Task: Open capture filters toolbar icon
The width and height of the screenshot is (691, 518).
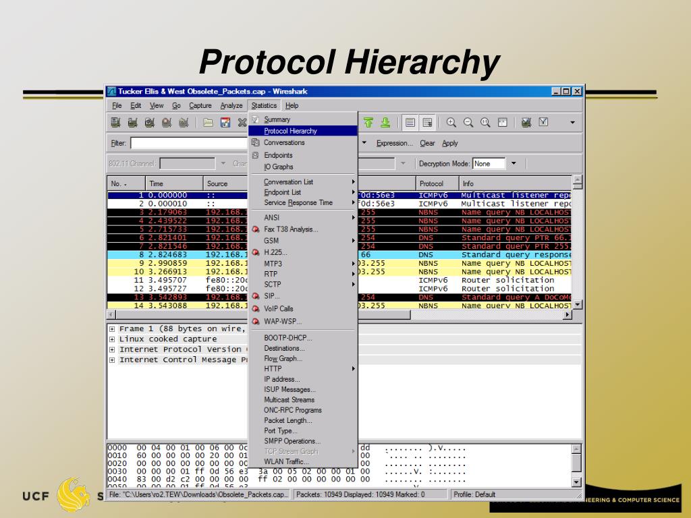Action: pyautogui.click(x=526, y=123)
